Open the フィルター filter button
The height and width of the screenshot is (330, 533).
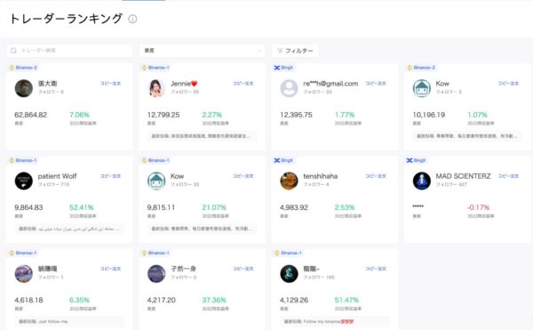(x=296, y=51)
